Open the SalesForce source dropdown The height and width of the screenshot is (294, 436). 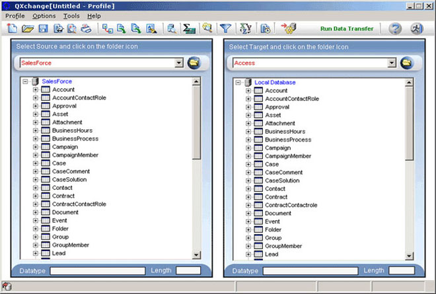179,63
